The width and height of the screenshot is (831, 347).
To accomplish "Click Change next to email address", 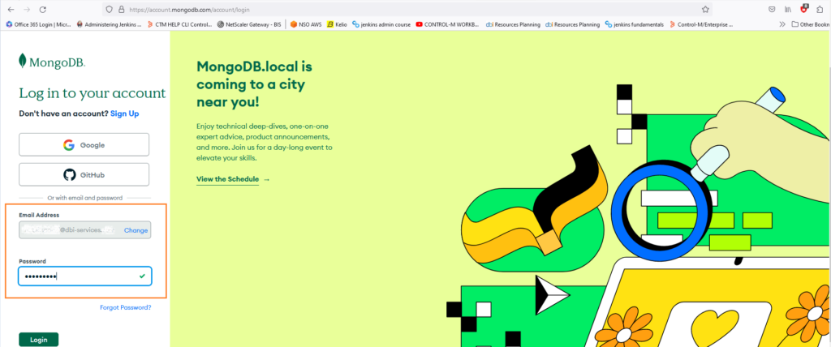I will 136,230.
